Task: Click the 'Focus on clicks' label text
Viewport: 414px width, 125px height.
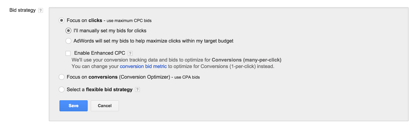Action: (84, 20)
